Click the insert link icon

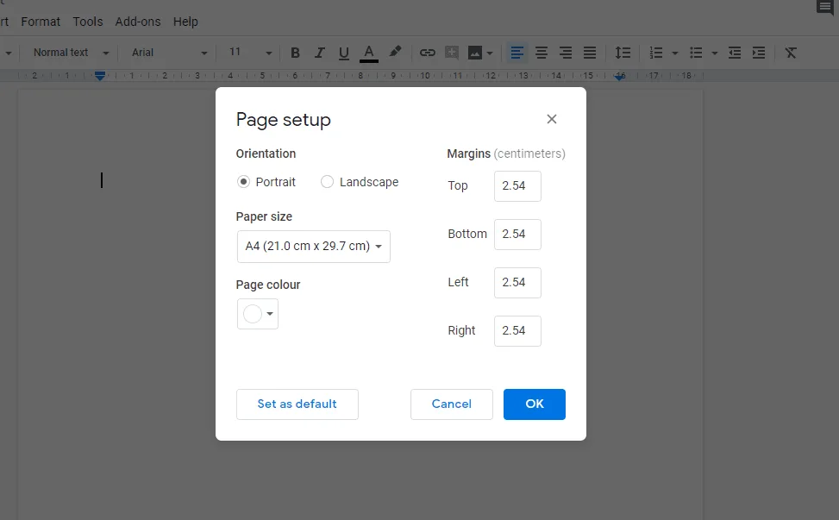click(x=427, y=53)
